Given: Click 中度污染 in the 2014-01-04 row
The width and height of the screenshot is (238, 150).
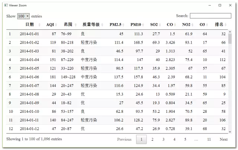Looking at the screenshot, I should tap(89, 60).
